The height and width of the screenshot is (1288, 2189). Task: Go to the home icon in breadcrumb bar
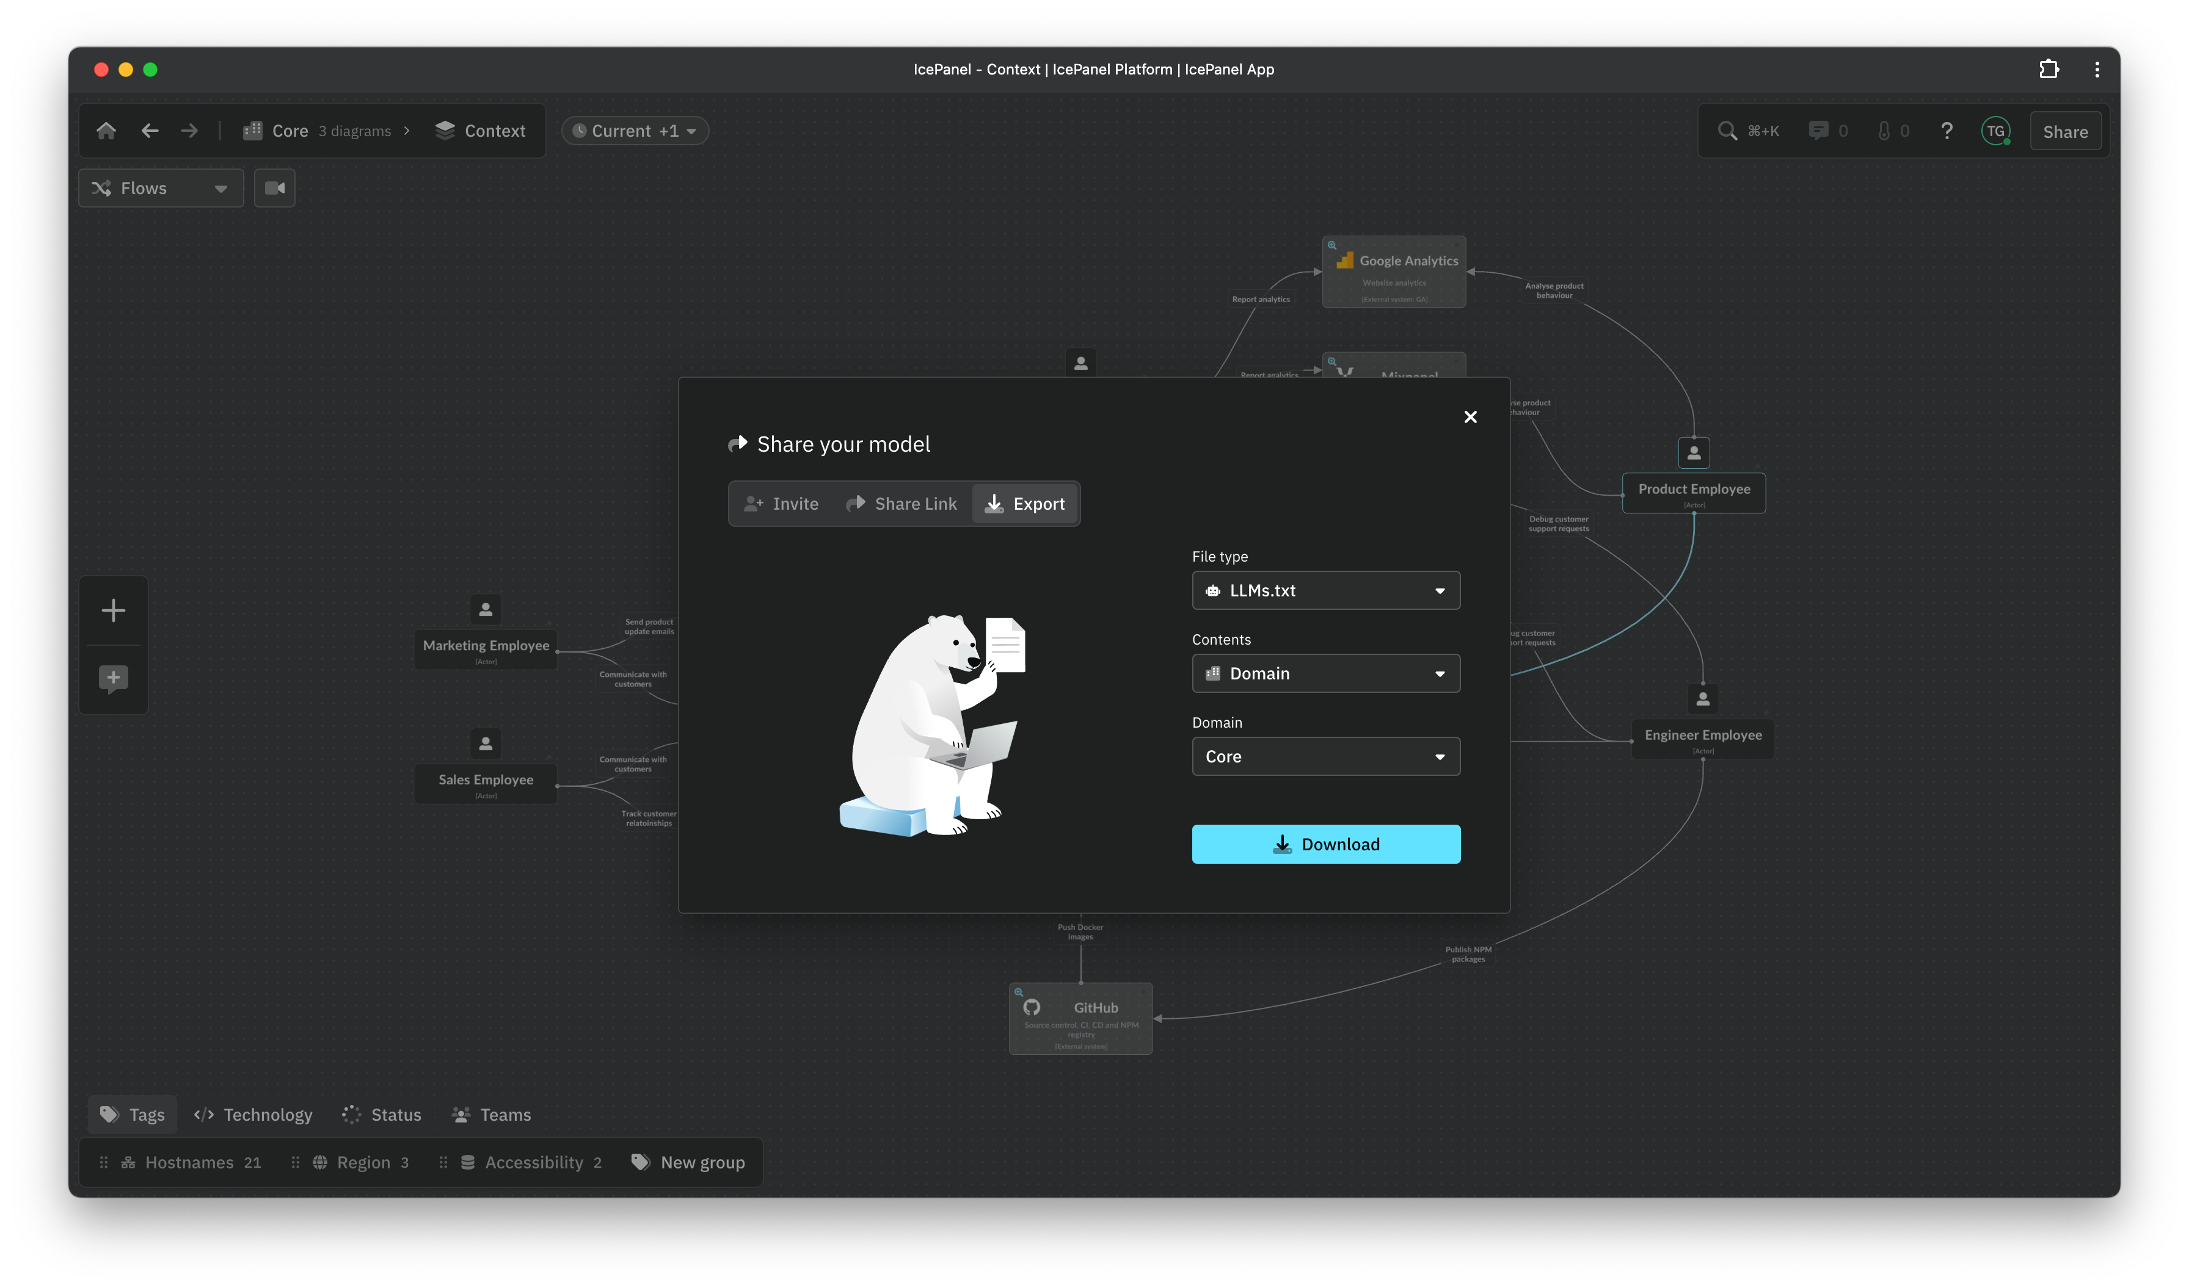[x=106, y=131]
